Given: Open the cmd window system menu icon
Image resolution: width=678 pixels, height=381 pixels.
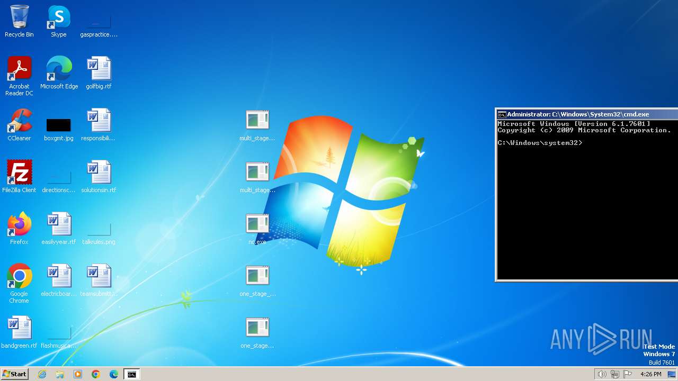Looking at the screenshot, I should (x=501, y=114).
